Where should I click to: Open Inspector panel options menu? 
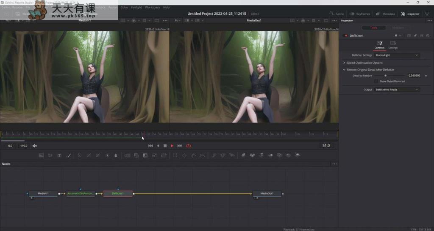pyautogui.click(x=429, y=21)
